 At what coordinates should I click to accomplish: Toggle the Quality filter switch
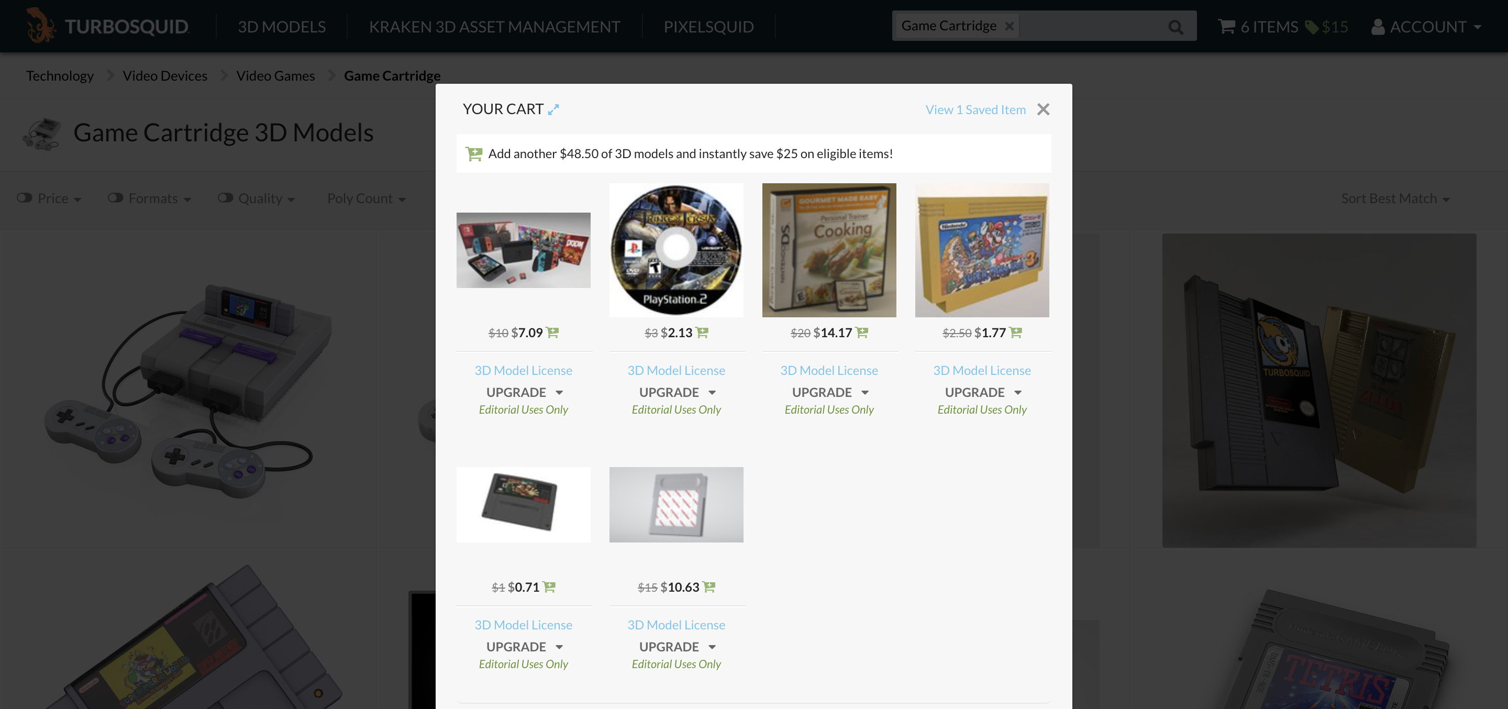coord(225,198)
